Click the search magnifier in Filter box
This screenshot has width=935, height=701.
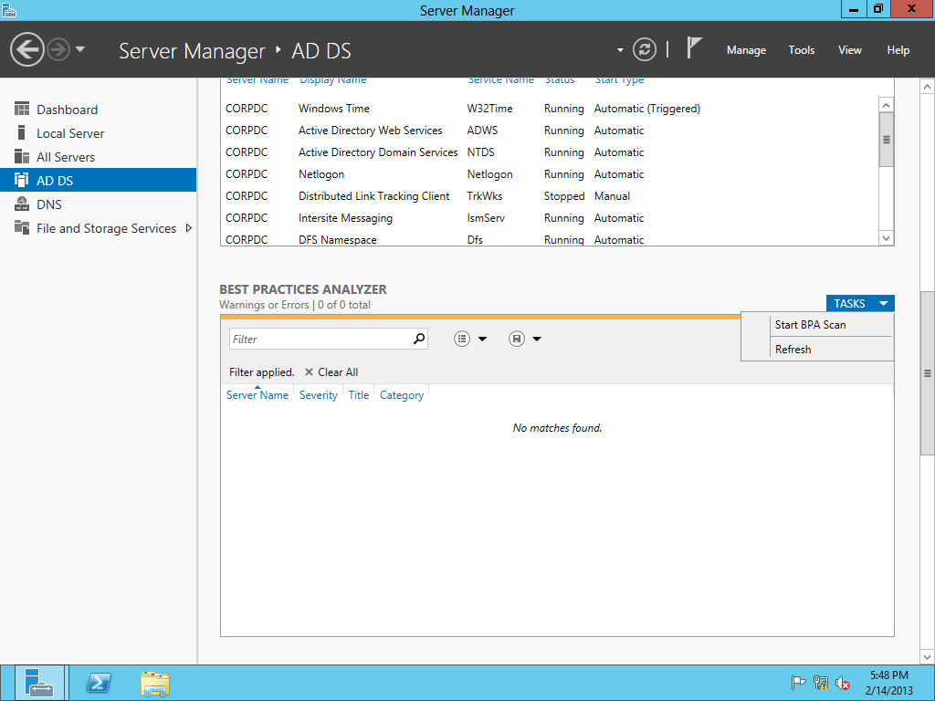(x=419, y=339)
